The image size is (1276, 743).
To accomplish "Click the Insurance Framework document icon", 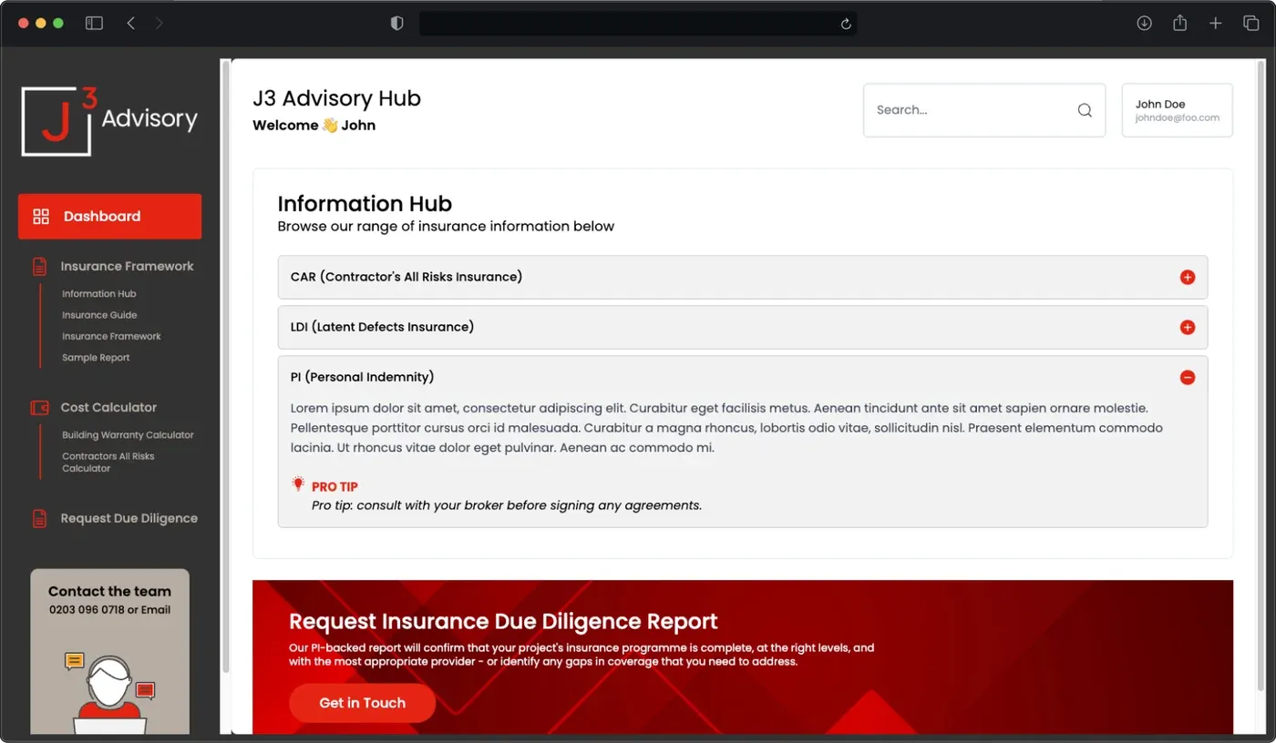I will (x=39, y=267).
